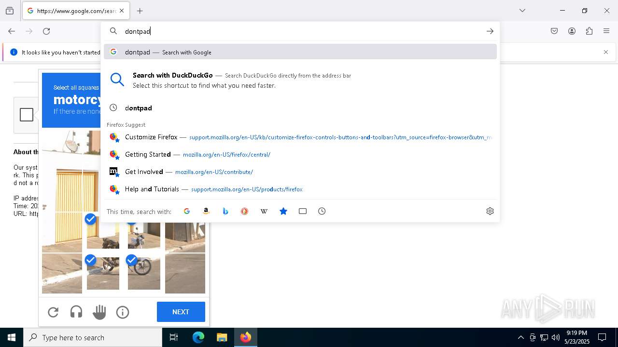Click the Firefox View icon in the tab bar
Image resolution: width=618 pixels, height=347 pixels.
(x=10, y=11)
